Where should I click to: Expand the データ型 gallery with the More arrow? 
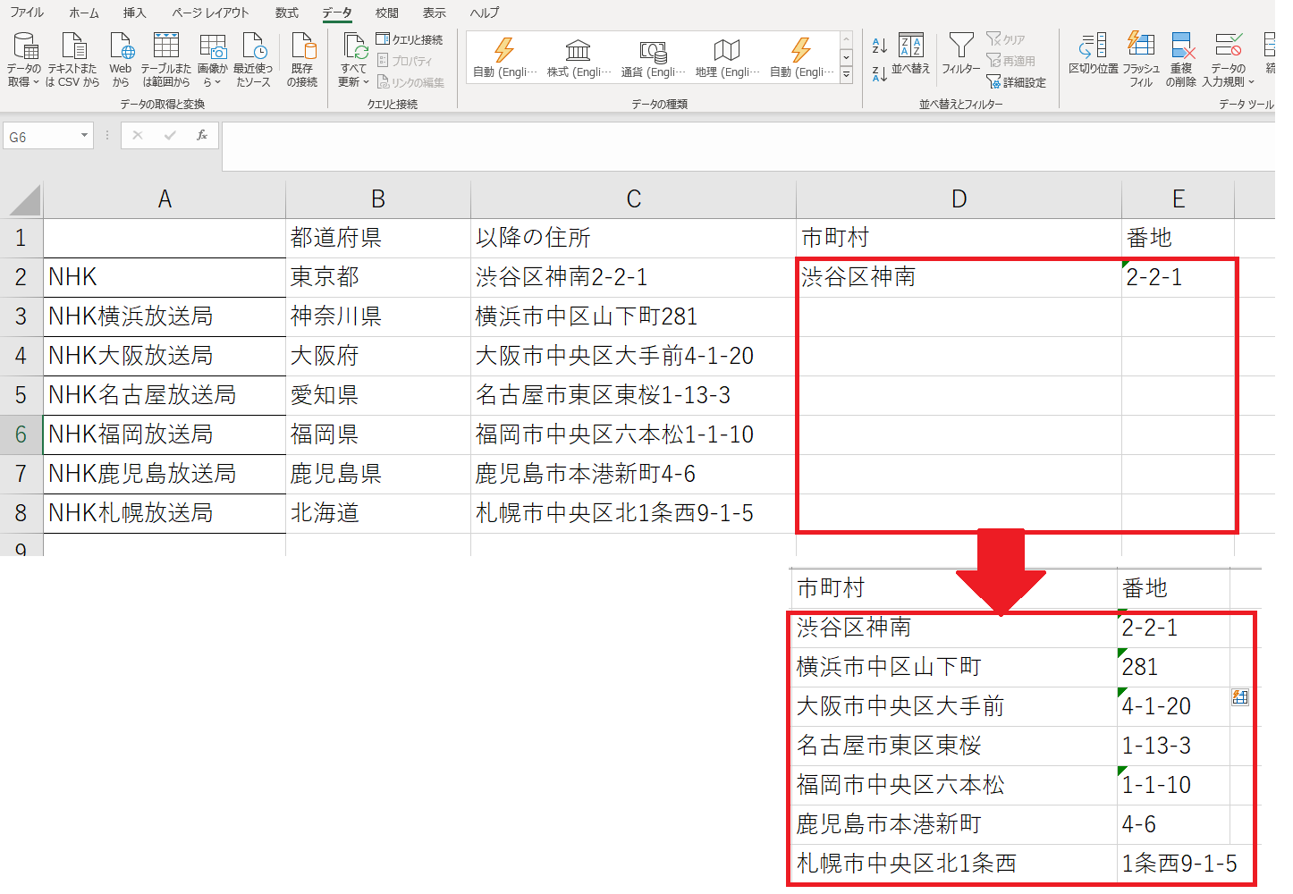(x=846, y=75)
